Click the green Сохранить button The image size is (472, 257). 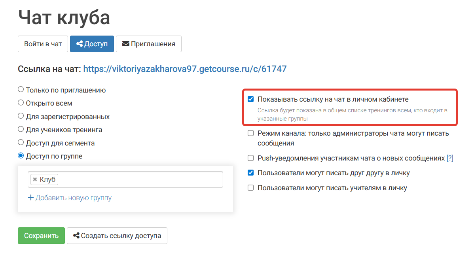click(41, 235)
